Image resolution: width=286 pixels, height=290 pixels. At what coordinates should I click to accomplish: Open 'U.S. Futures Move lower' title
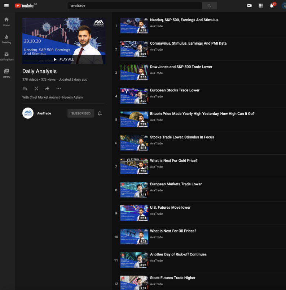click(170, 208)
